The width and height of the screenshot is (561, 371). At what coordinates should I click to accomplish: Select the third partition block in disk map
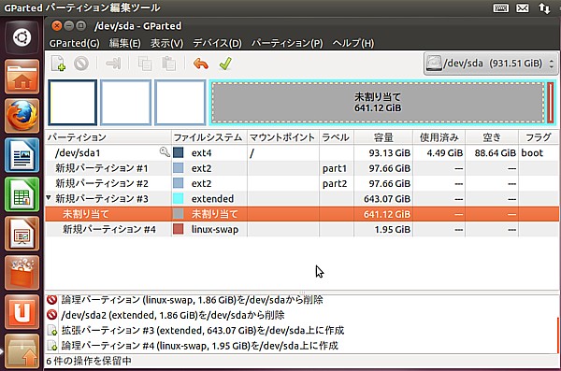point(180,103)
